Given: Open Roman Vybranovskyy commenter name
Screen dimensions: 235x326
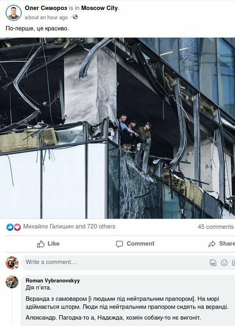Looking at the screenshot, I should click(53, 280).
